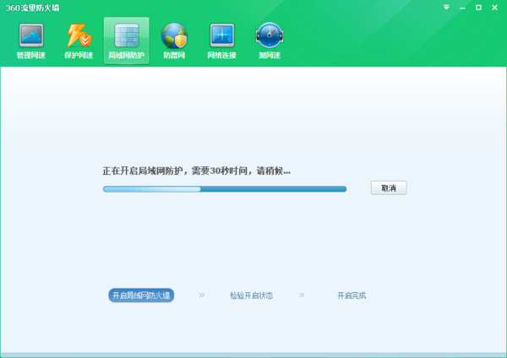Close the 360流量防火墙 window
Viewport: 507px width, 358px height.
(x=495, y=7)
